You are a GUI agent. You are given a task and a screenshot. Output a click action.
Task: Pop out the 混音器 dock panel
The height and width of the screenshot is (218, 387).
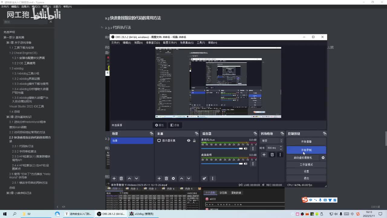point(255,134)
